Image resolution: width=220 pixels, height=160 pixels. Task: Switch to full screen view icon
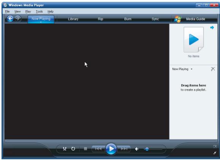tap(215, 147)
